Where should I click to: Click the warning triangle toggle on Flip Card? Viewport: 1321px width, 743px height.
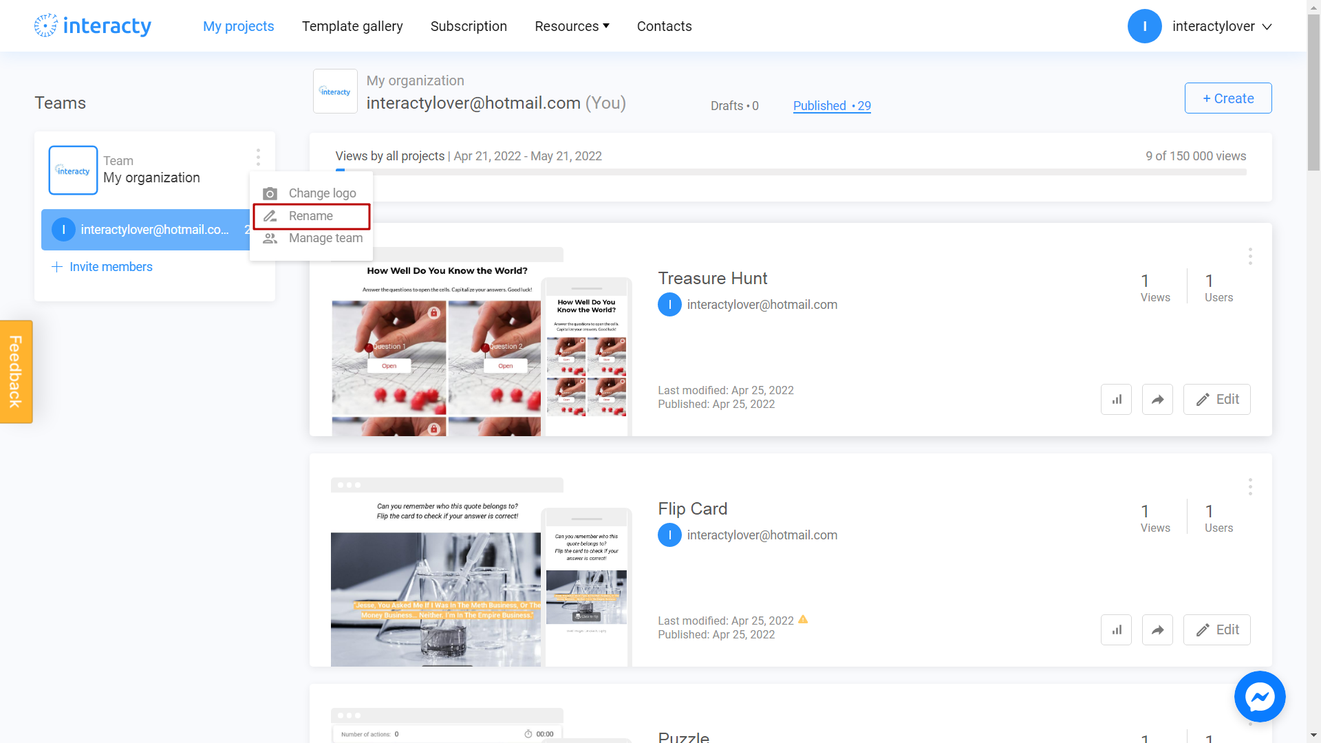(801, 621)
